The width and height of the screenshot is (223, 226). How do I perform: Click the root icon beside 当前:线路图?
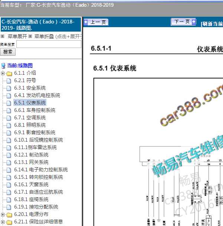(x=3, y=66)
